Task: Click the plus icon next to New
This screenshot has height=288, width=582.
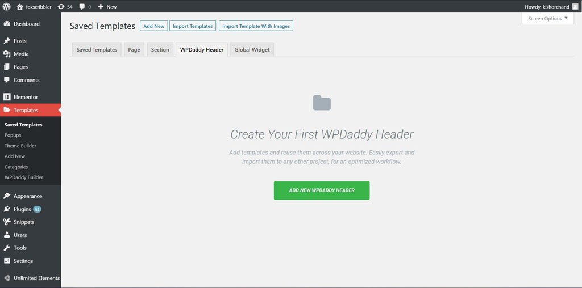Action: coord(101,7)
